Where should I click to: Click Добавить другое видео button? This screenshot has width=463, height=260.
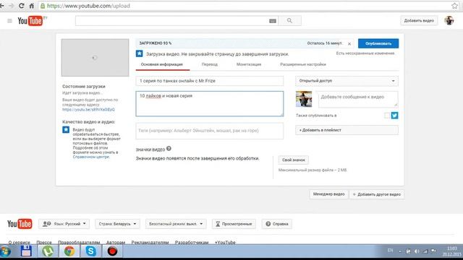[377, 194]
